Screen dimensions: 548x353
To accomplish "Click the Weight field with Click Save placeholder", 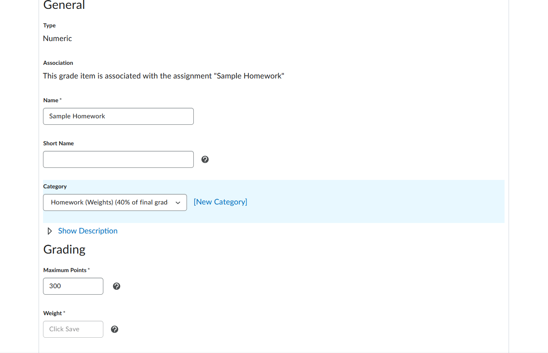I will 73,329.
